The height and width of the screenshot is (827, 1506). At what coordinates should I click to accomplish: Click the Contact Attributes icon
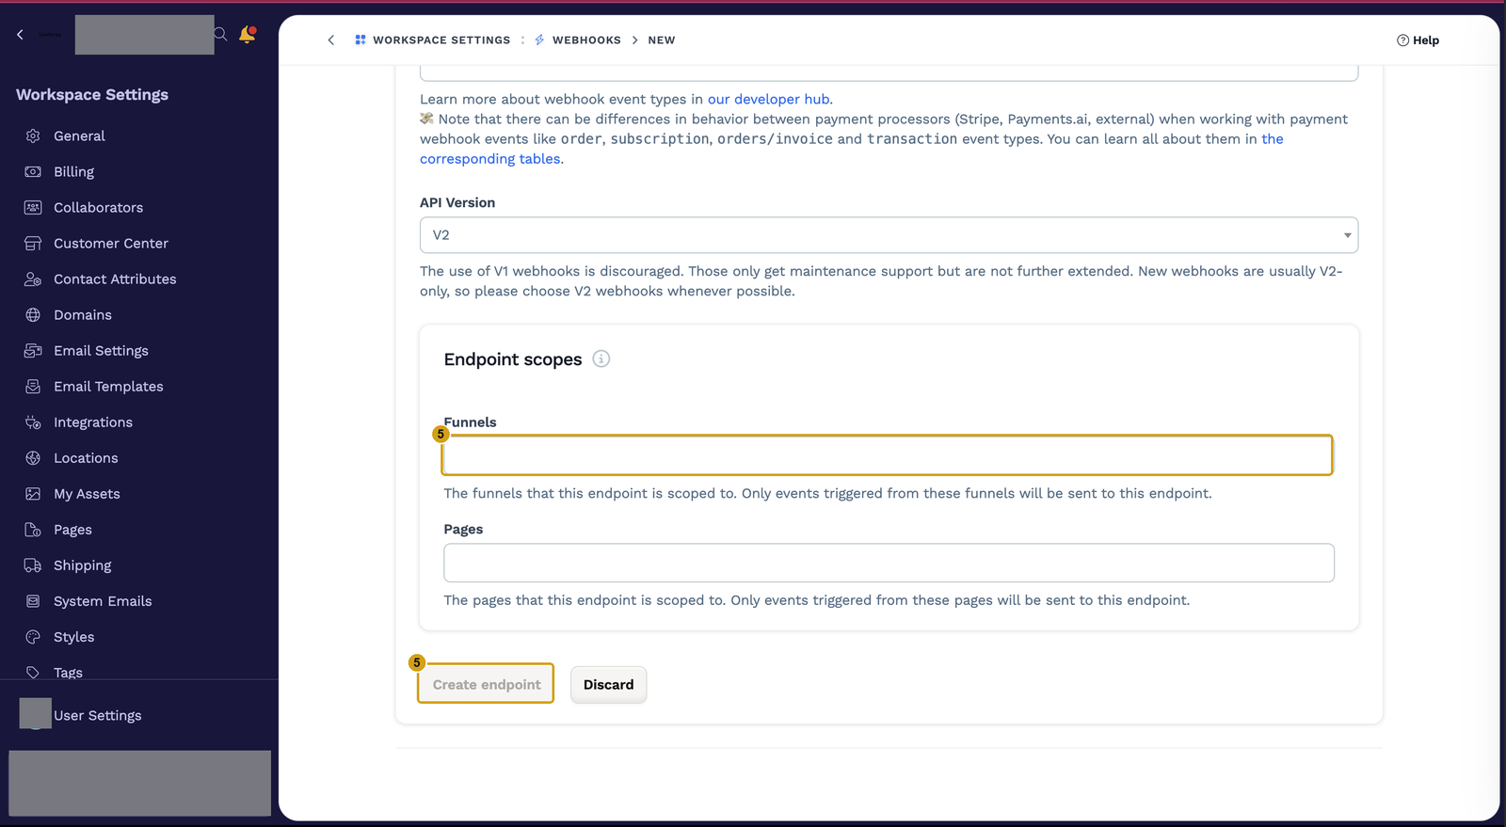click(33, 278)
